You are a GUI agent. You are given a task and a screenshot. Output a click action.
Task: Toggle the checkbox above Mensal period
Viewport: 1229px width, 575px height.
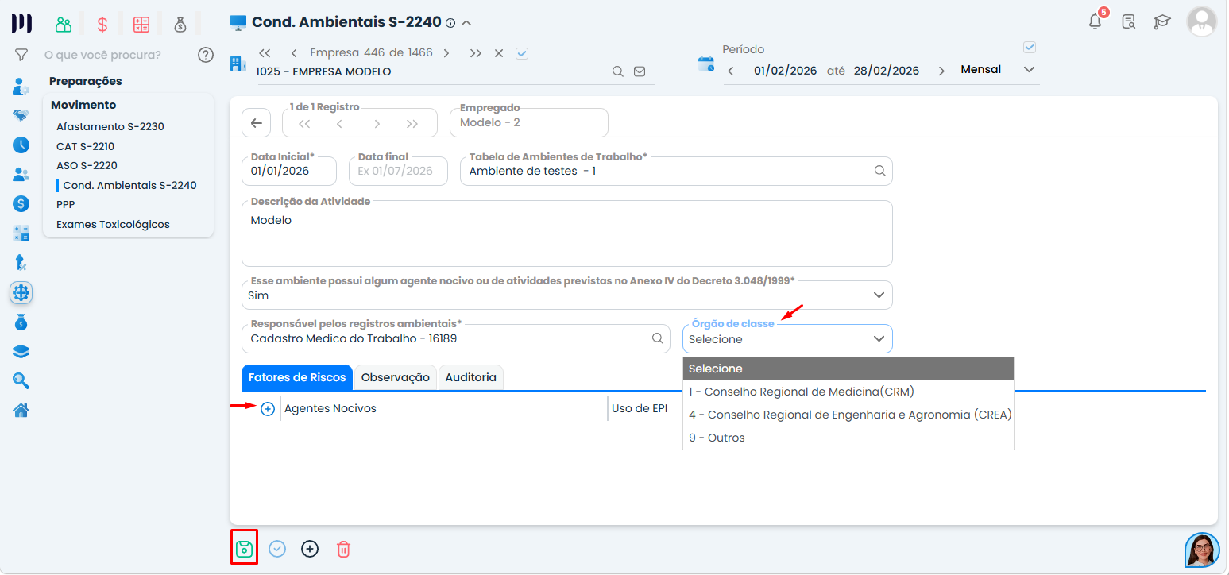1030,48
